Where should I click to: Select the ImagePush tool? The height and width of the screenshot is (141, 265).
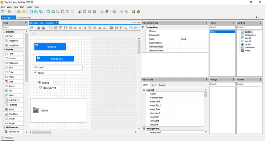click(x=14, y=45)
